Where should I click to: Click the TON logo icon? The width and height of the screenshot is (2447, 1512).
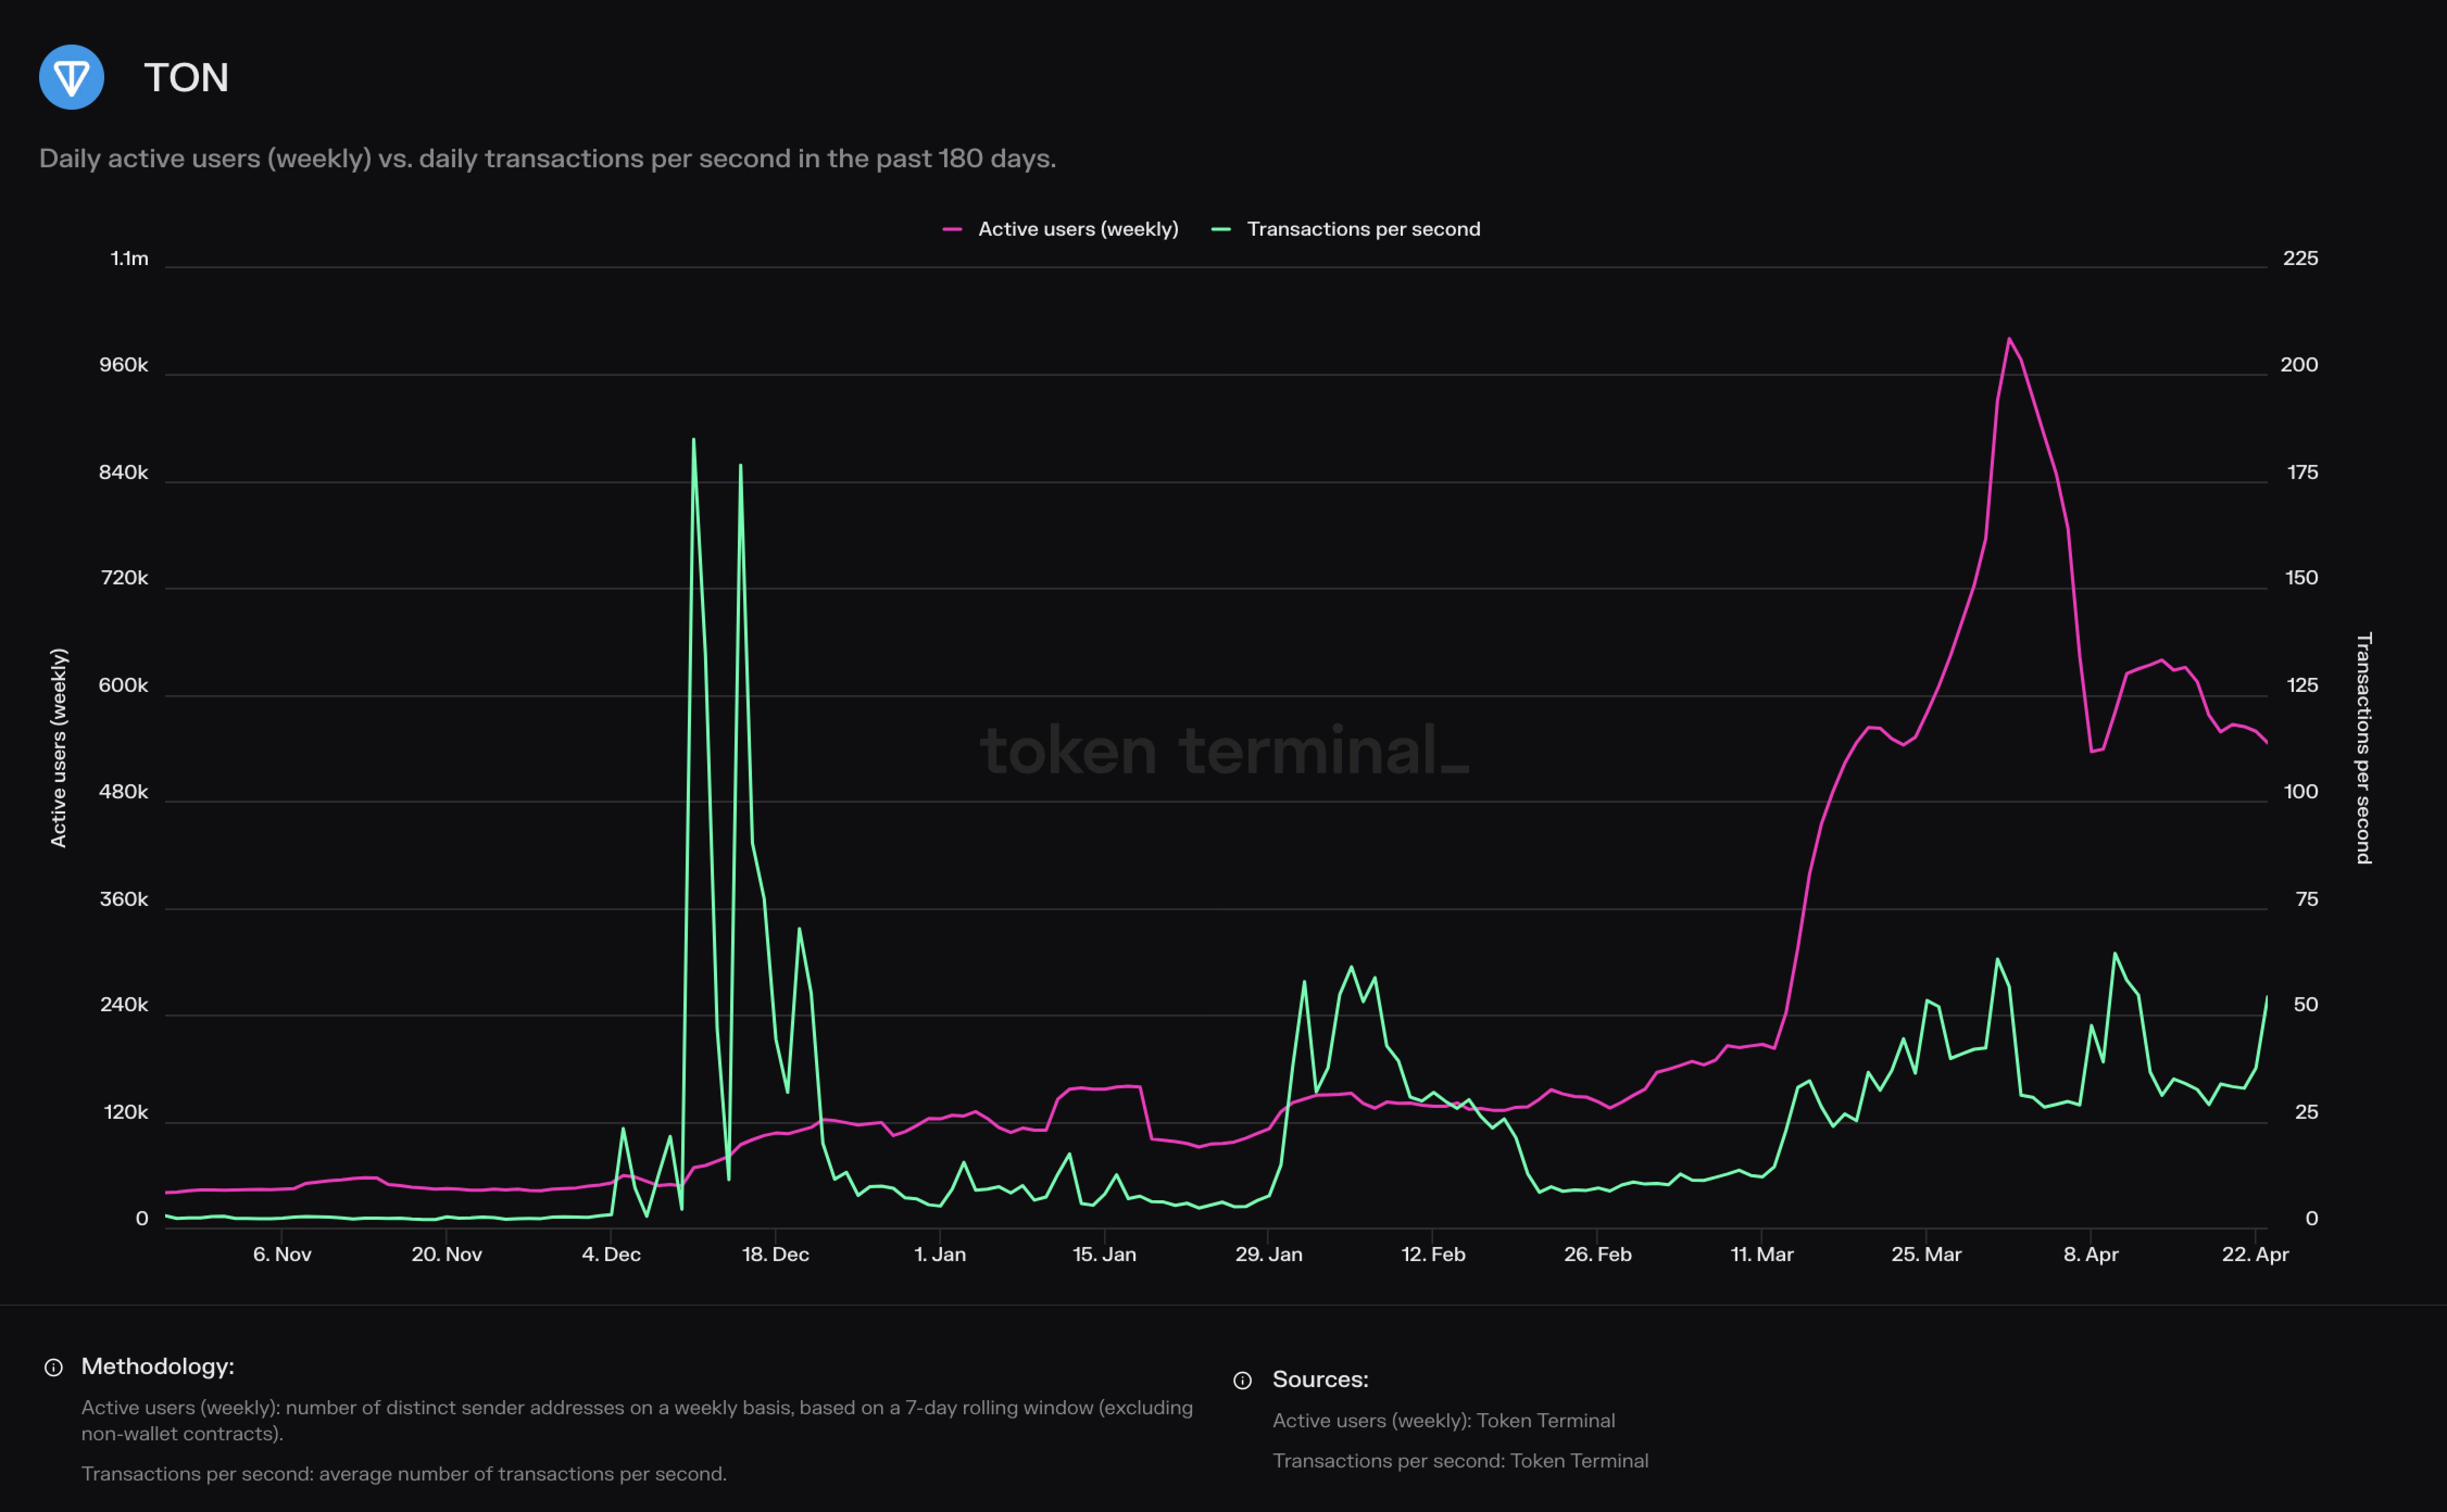[71, 77]
